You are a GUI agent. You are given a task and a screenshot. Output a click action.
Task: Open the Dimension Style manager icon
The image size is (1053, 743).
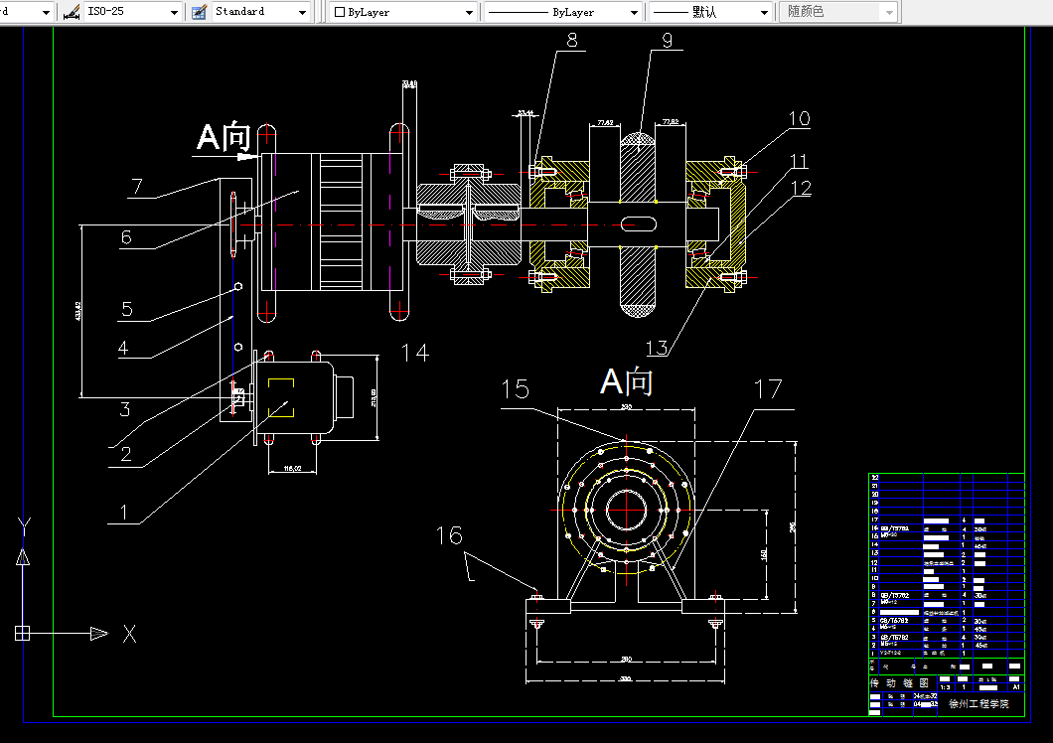click(x=72, y=12)
